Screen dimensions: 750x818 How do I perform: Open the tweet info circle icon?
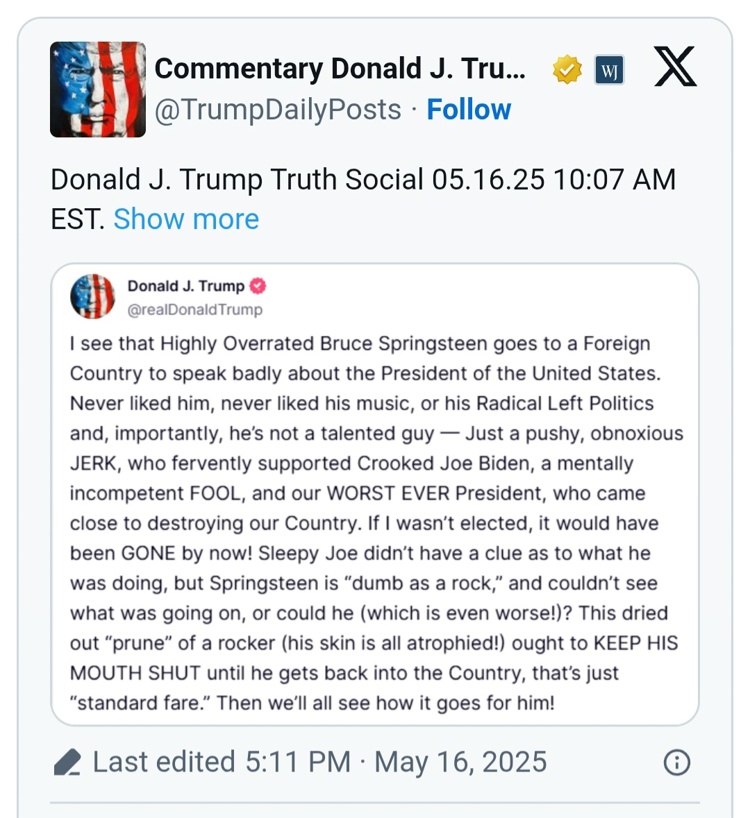point(676,762)
